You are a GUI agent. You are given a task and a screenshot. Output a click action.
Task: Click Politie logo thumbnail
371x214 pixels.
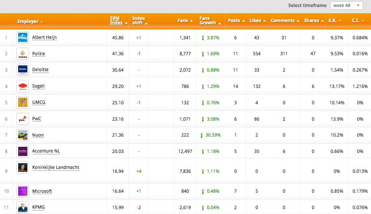click(23, 53)
